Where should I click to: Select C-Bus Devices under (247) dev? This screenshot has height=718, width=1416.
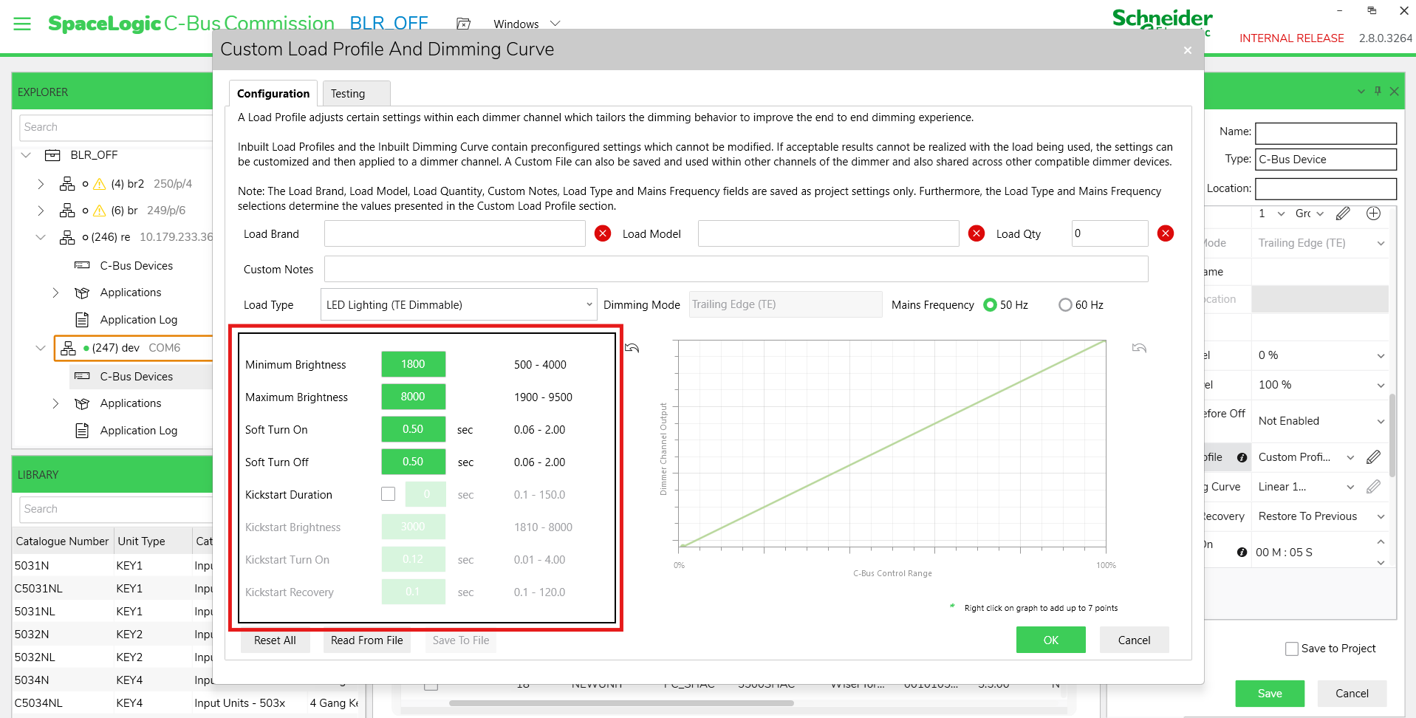tap(137, 377)
